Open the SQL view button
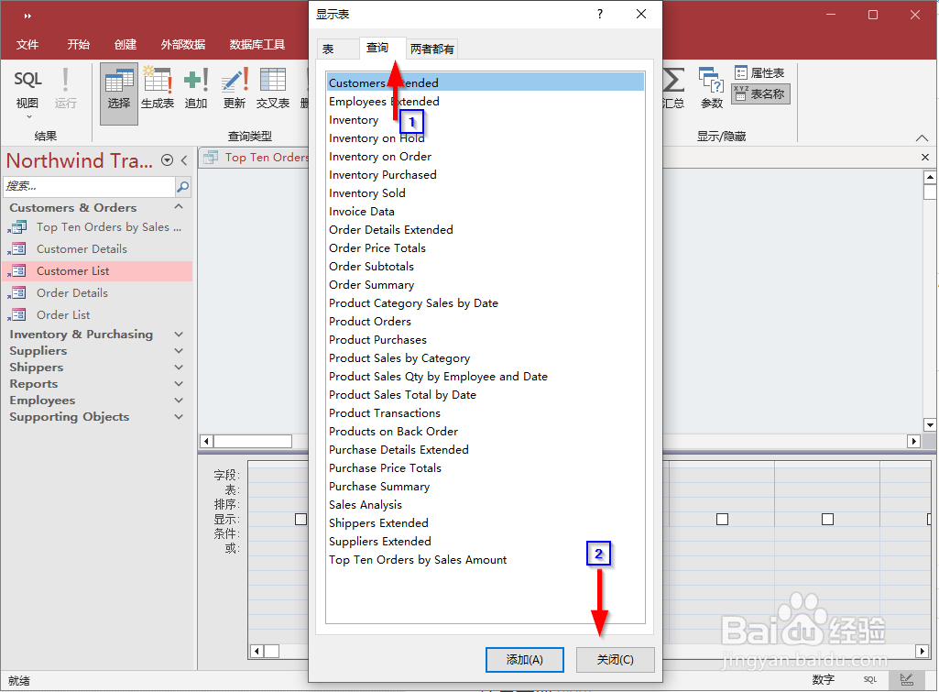This screenshot has width=939, height=692. coord(27,89)
